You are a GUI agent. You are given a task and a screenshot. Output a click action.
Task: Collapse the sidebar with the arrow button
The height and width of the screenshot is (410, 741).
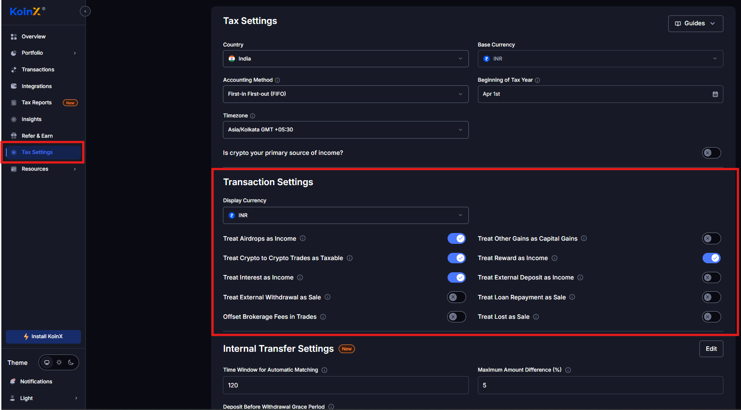click(85, 11)
